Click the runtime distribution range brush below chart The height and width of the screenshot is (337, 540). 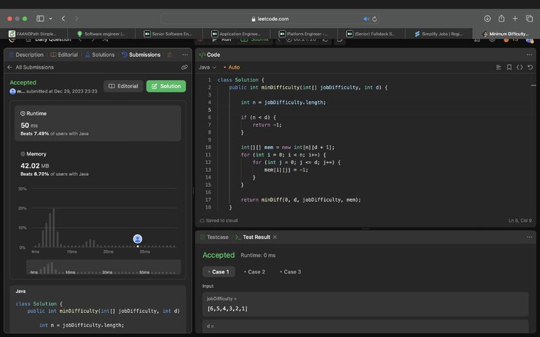104,267
